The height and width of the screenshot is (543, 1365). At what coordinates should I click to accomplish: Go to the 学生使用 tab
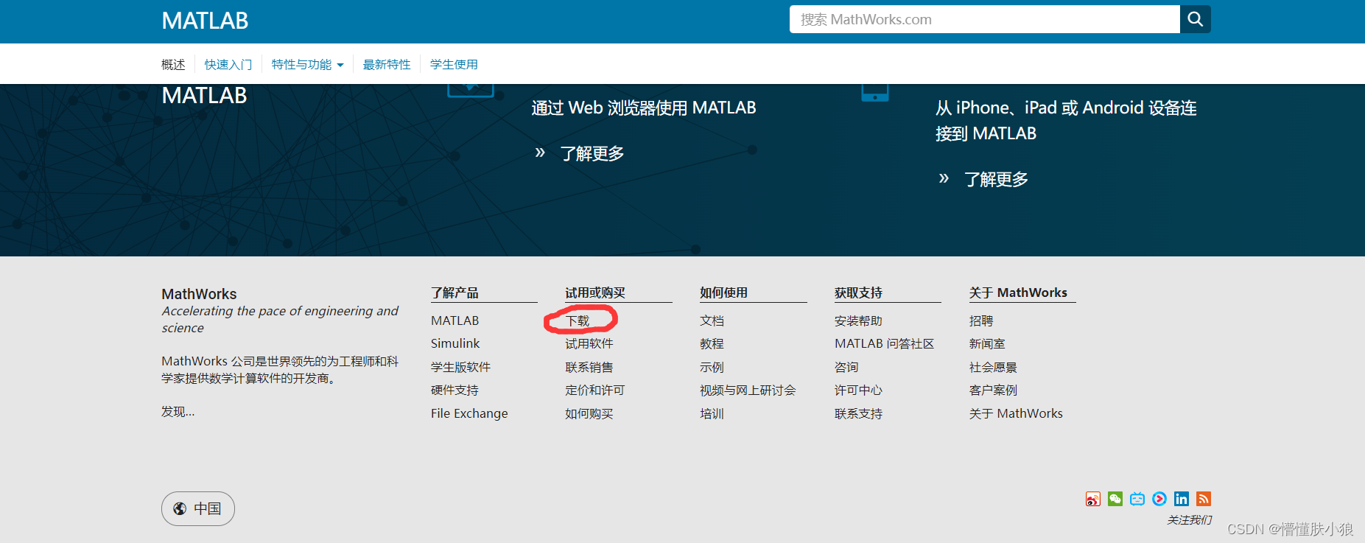coord(454,65)
